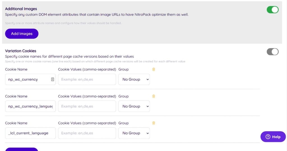The width and height of the screenshot is (287, 151).
Task: Focus Cookie Values field for np_wc_currency_language
Action: [87, 106]
